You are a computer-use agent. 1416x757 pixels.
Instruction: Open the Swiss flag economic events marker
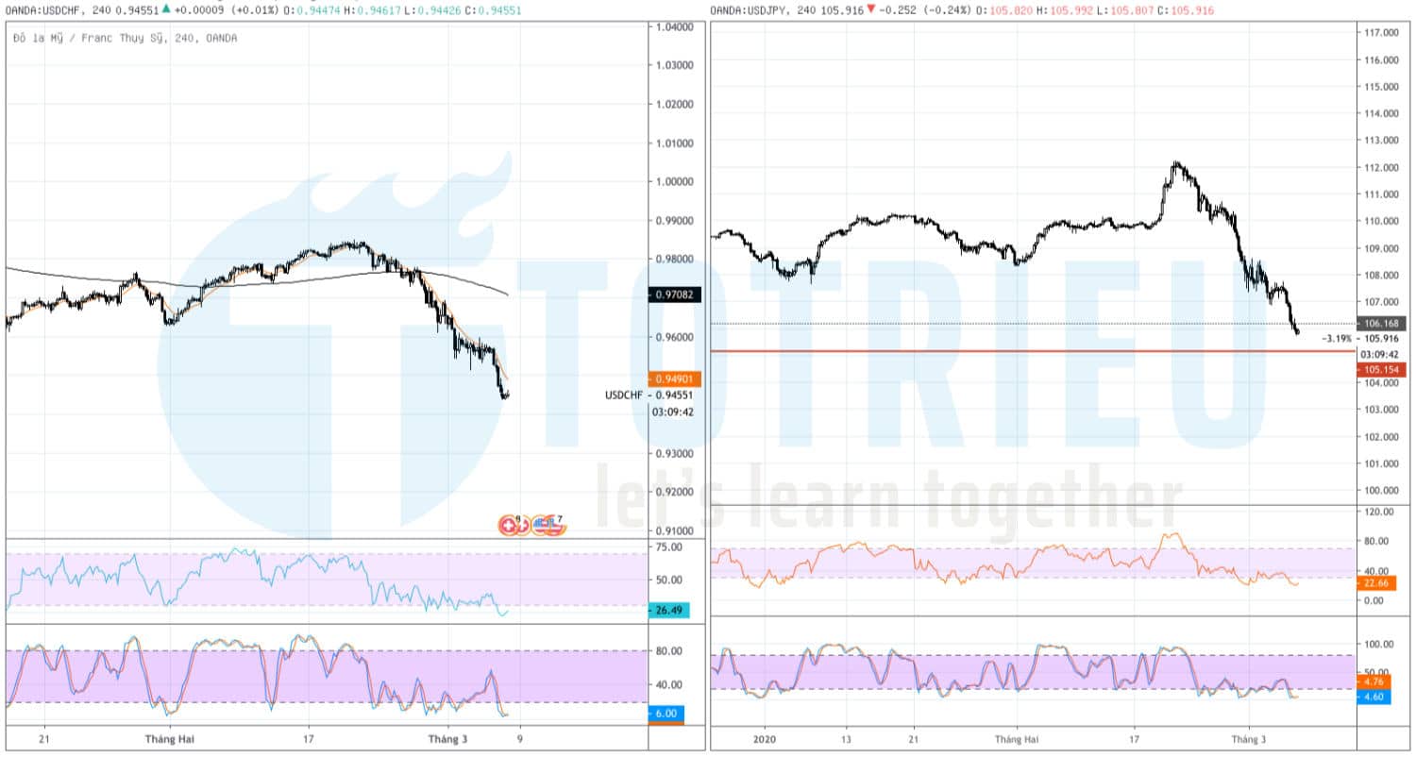[x=508, y=526]
